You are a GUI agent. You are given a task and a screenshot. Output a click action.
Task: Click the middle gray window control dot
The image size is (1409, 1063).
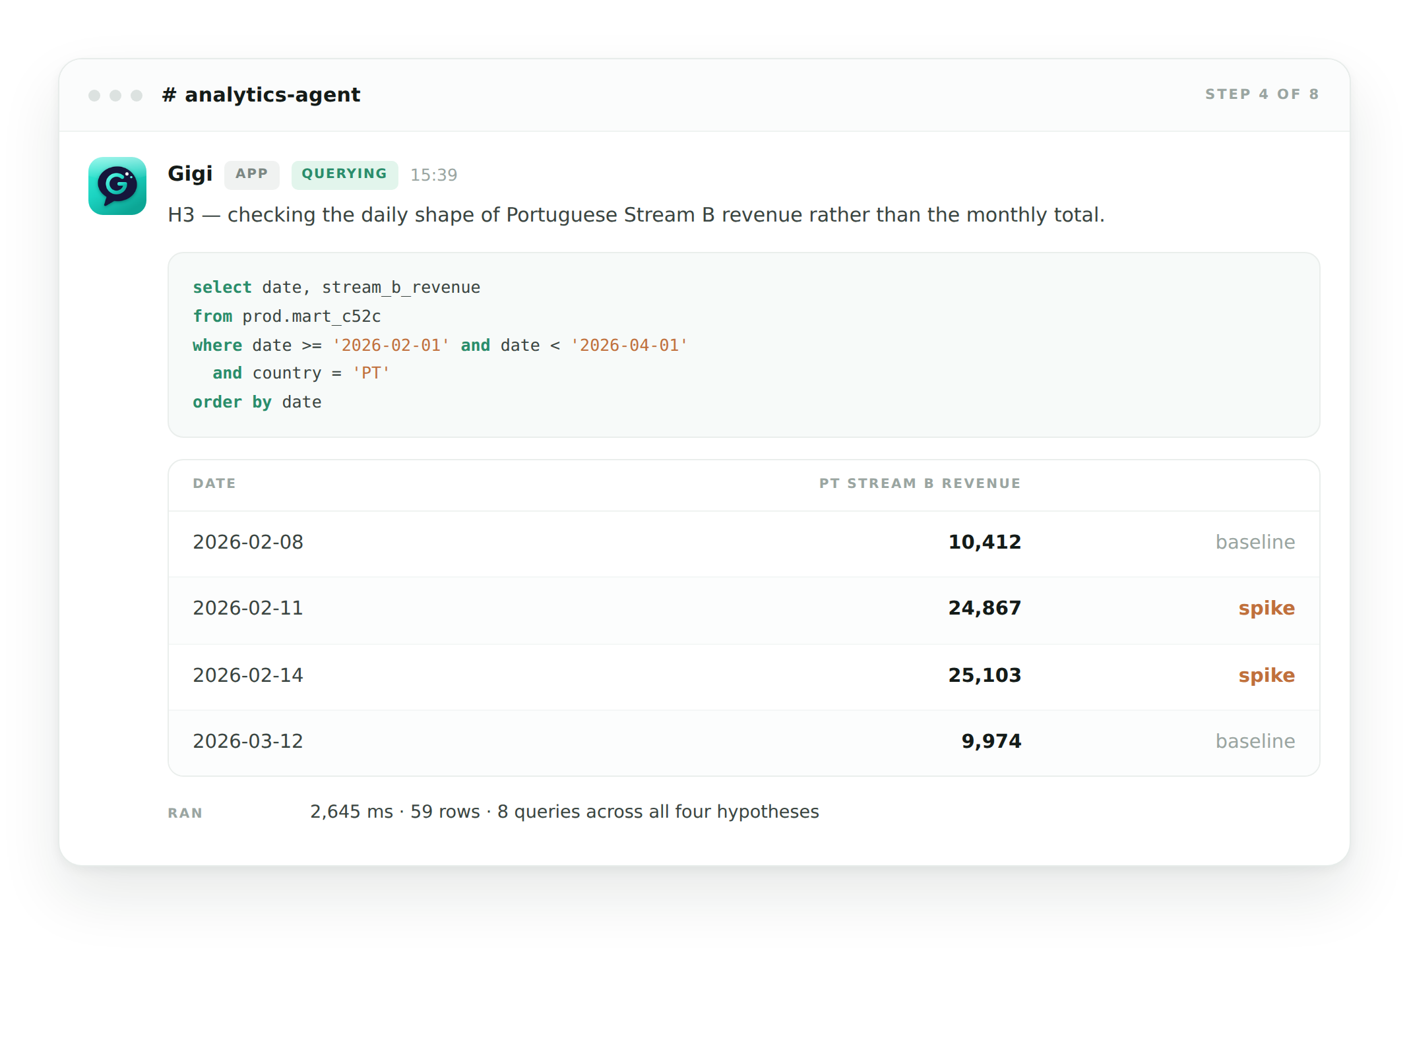click(x=115, y=96)
